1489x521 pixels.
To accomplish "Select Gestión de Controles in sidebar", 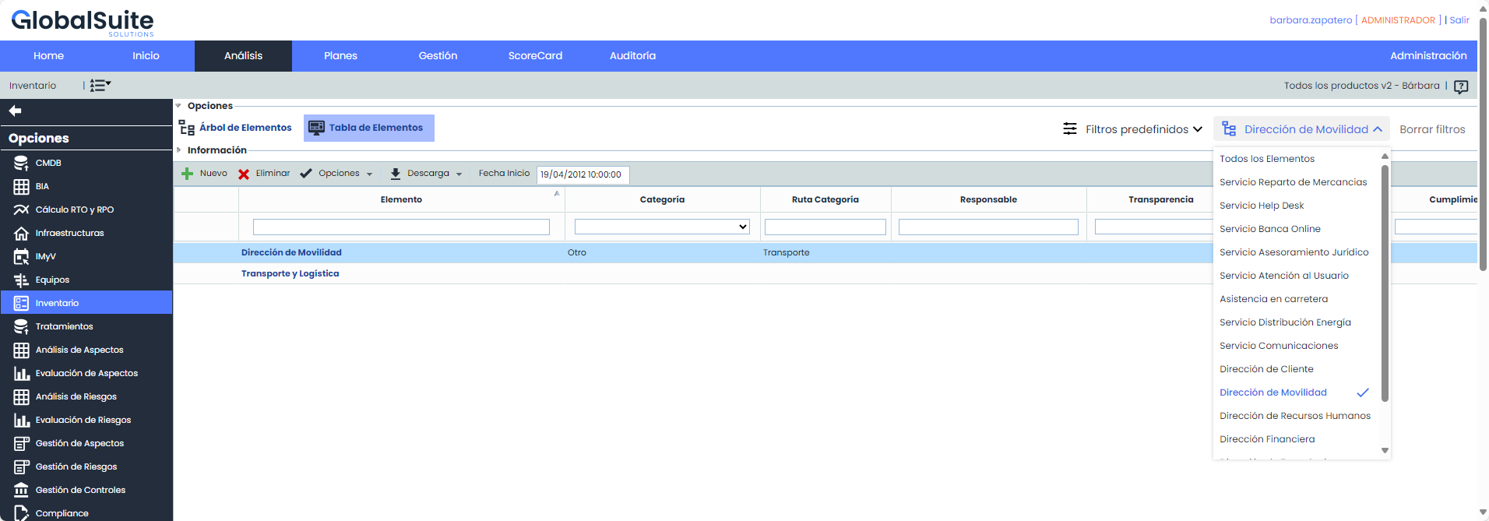I will coord(80,491).
